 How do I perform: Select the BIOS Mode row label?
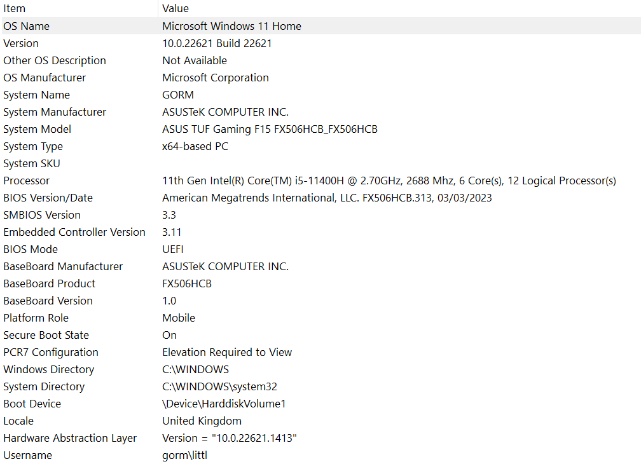click(31, 249)
